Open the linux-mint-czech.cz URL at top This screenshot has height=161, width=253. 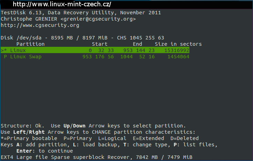(x=62, y=4)
